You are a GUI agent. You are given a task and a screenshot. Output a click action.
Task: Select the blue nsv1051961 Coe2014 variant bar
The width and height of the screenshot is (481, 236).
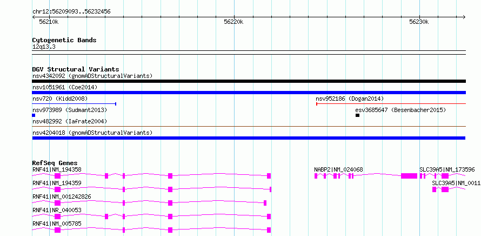tap(249, 93)
